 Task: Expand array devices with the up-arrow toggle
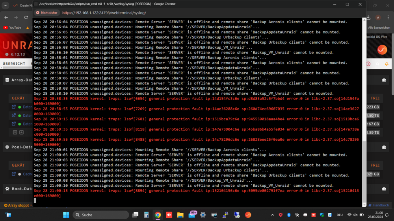tap(21, 132)
